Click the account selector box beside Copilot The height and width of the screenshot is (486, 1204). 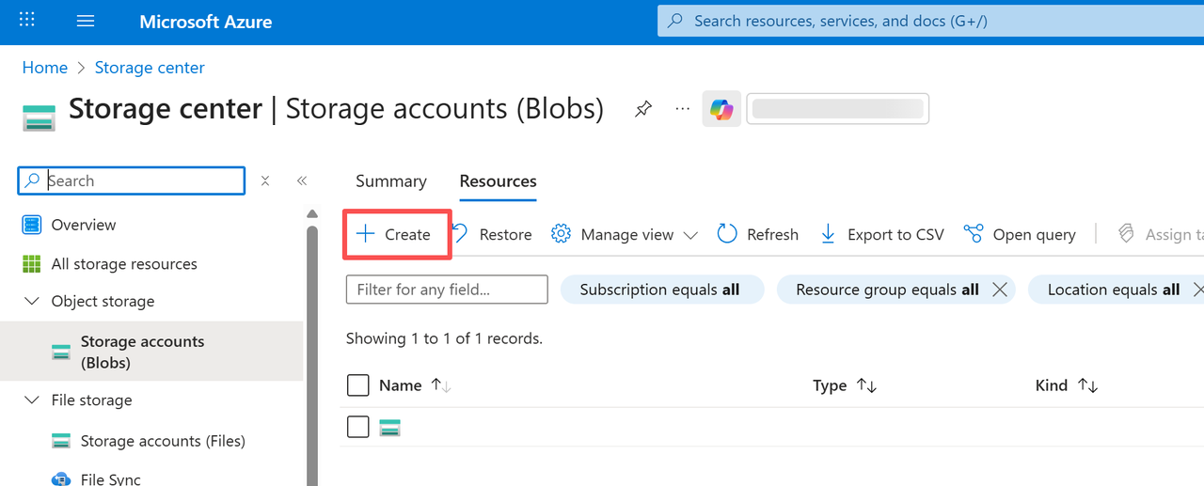[x=837, y=109]
